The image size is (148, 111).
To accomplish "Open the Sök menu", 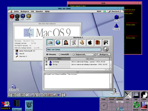I will [32, 11].
